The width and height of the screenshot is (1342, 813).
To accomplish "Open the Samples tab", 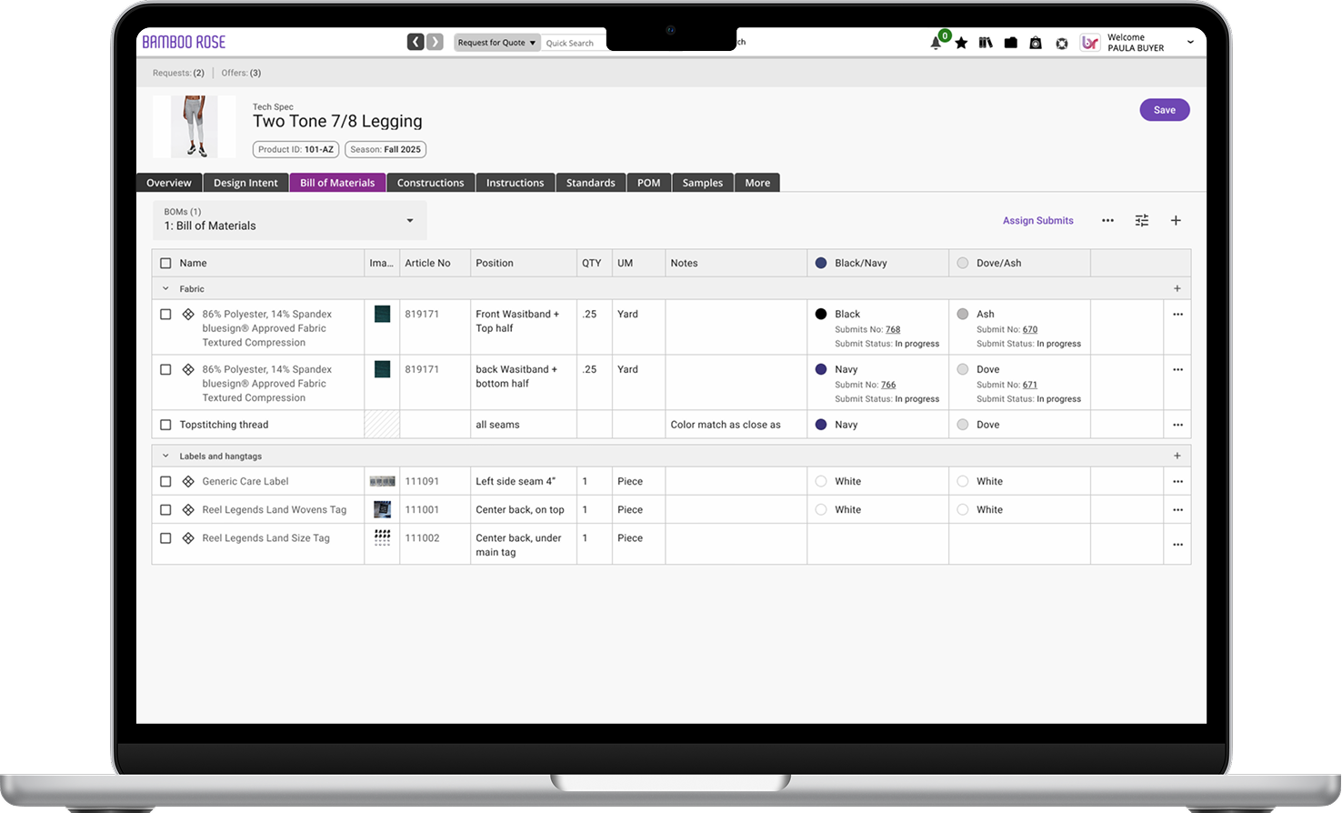I will (x=703, y=183).
